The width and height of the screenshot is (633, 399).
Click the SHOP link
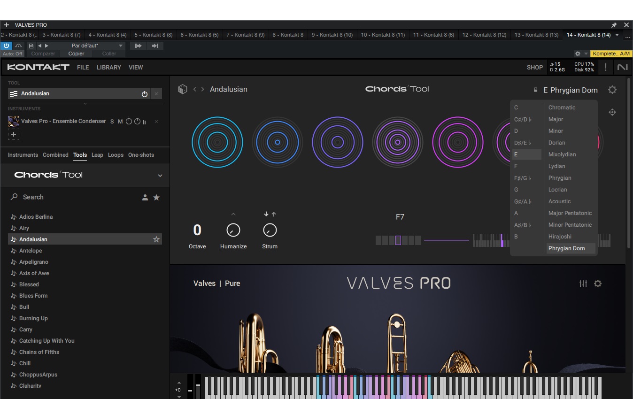click(x=535, y=67)
